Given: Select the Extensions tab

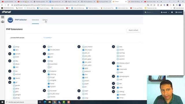Looking at the screenshot, I should 35,20.
